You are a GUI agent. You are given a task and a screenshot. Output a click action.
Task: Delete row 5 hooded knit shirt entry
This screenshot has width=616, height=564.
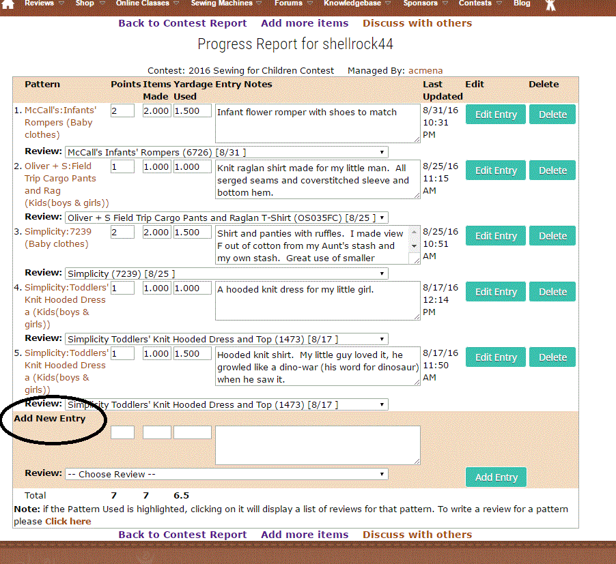pos(552,357)
